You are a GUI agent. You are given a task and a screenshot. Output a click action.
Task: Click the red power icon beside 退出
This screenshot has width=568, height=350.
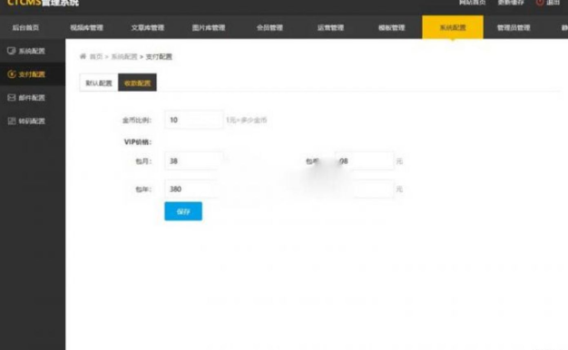point(540,3)
